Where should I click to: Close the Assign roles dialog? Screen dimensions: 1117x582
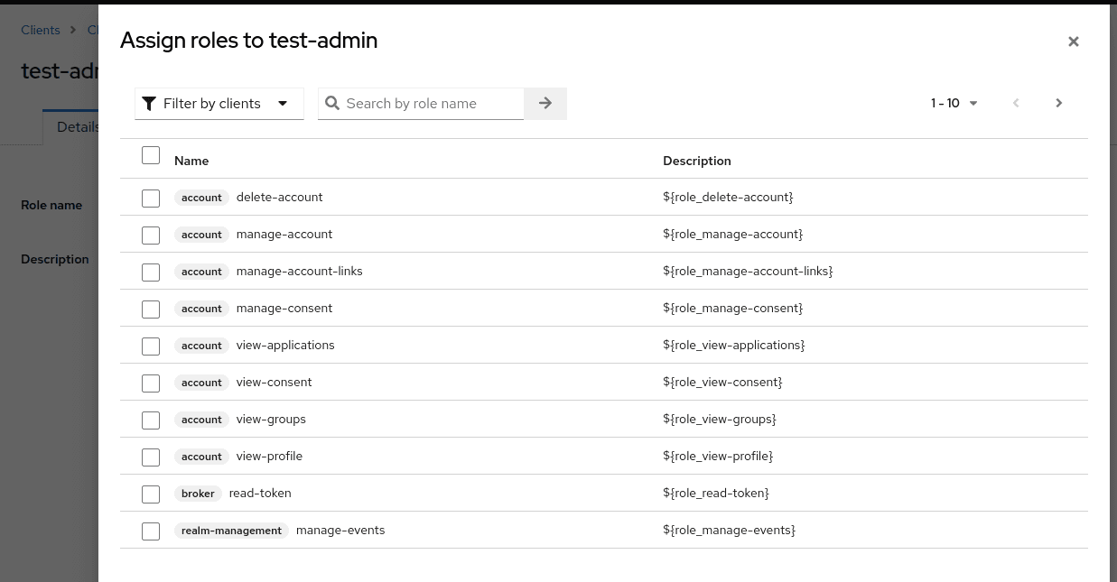(1073, 42)
